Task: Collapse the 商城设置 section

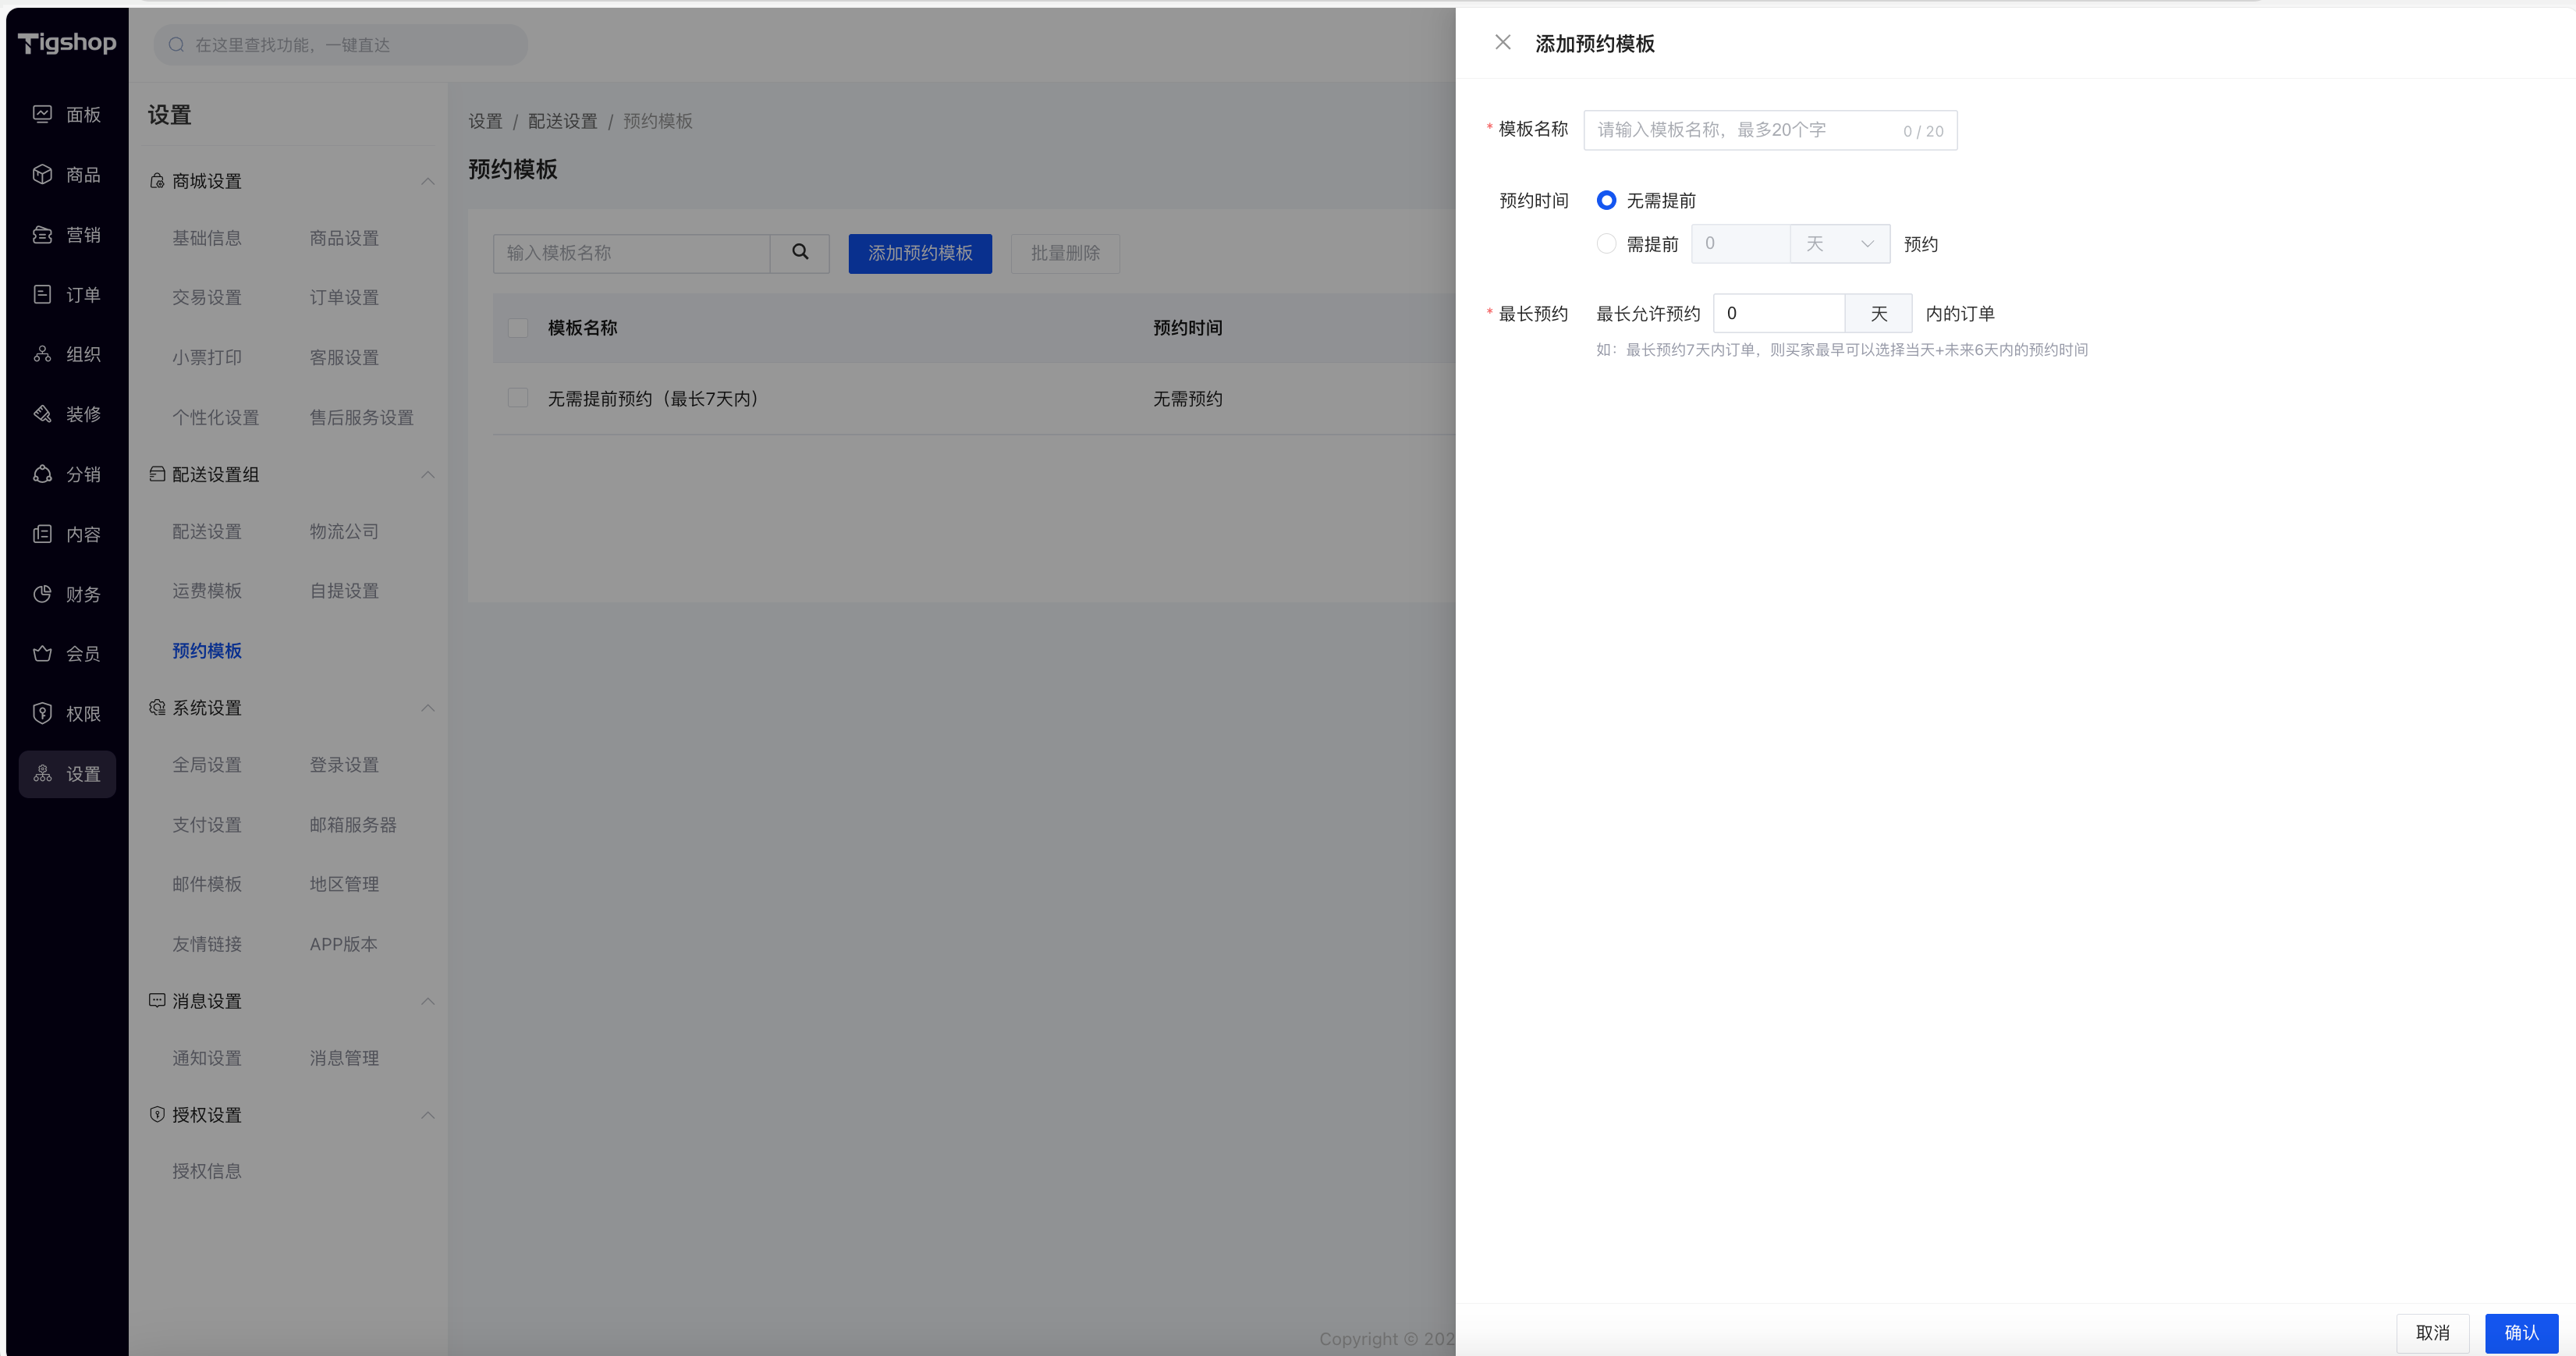Action: click(x=428, y=181)
